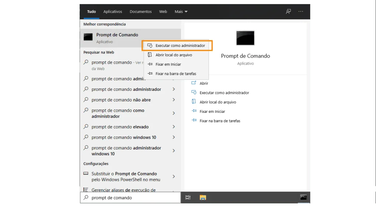Viewport: 376px width, 211px height.
Task: Click magnifier icon inside the search box
Action: click(86, 197)
